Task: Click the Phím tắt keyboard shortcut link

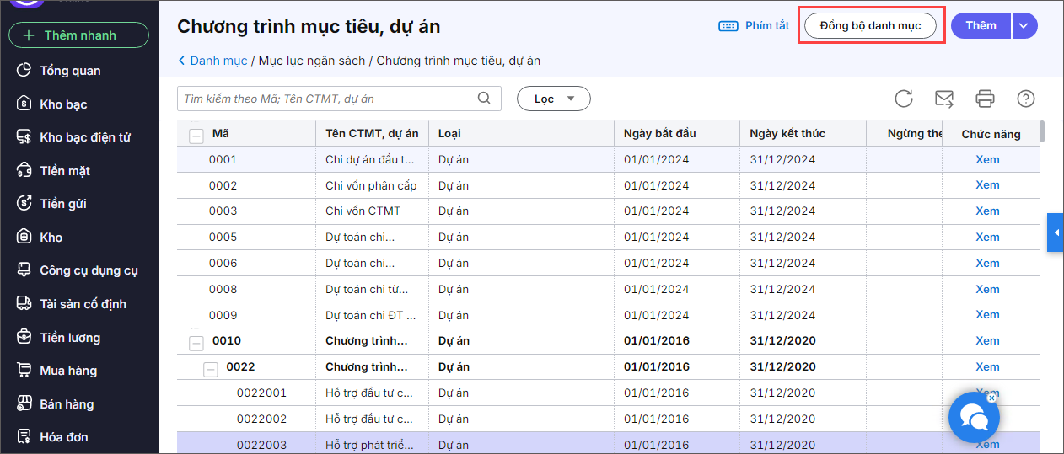Action: coord(754,26)
